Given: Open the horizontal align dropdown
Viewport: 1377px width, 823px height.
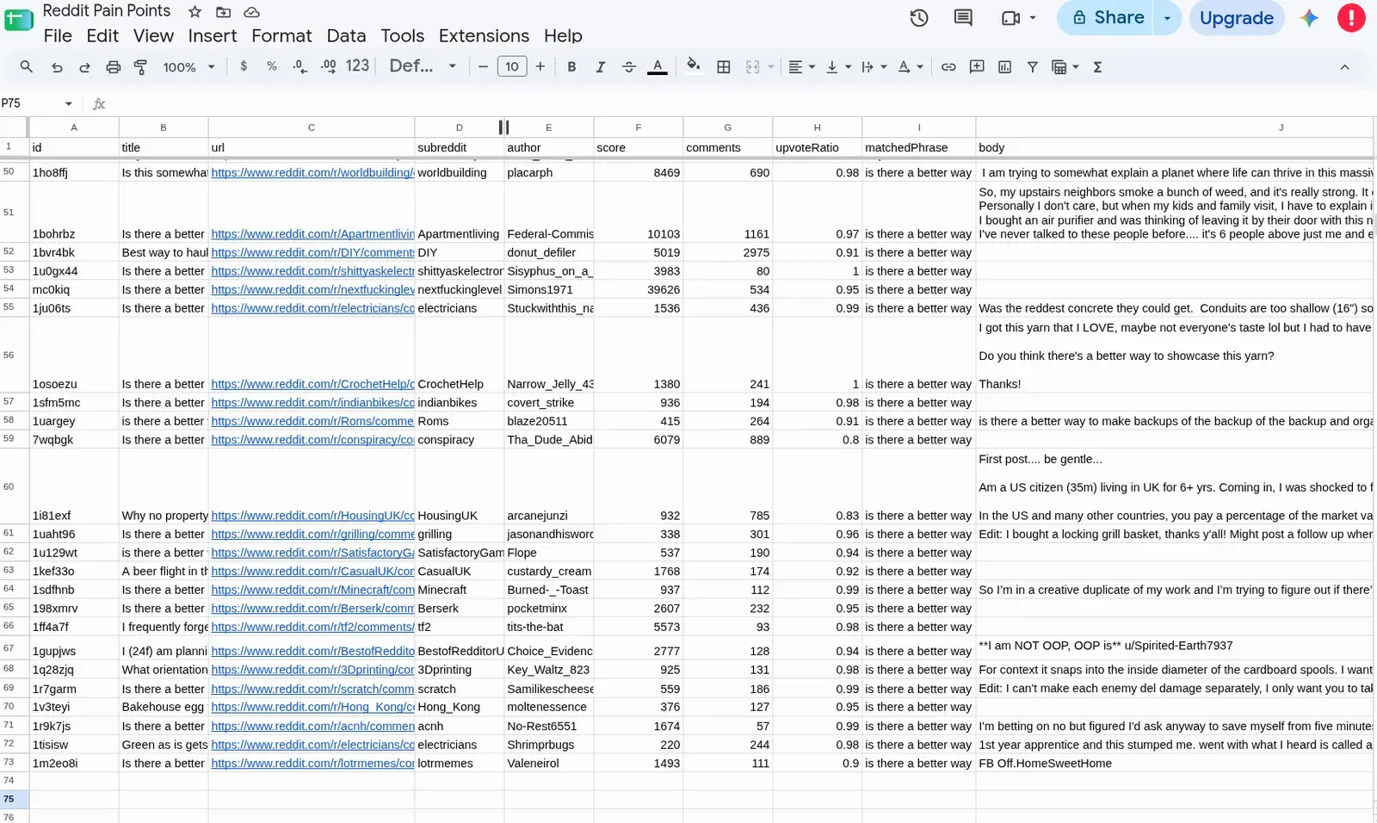Looking at the screenshot, I should click(x=801, y=67).
